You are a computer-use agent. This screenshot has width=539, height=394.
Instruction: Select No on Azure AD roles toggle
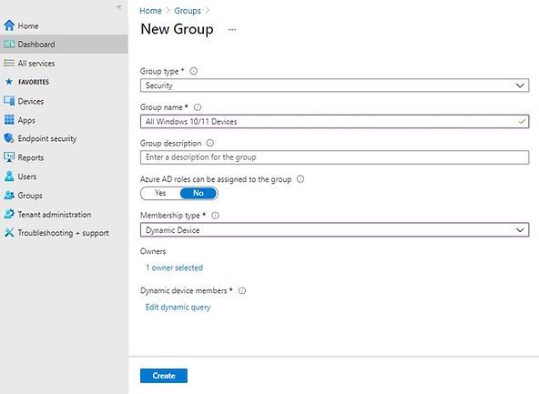point(198,193)
